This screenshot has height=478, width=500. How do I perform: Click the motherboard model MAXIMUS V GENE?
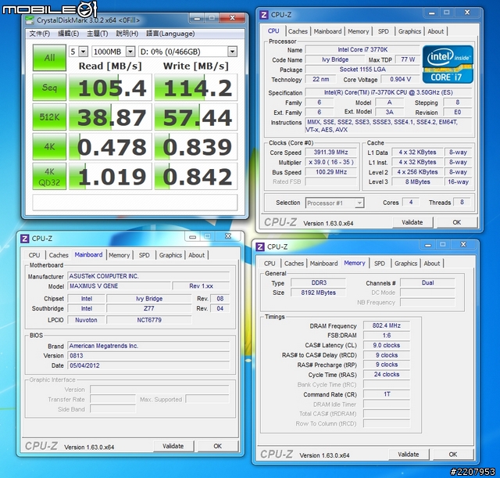pyautogui.click(x=119, y=286)
